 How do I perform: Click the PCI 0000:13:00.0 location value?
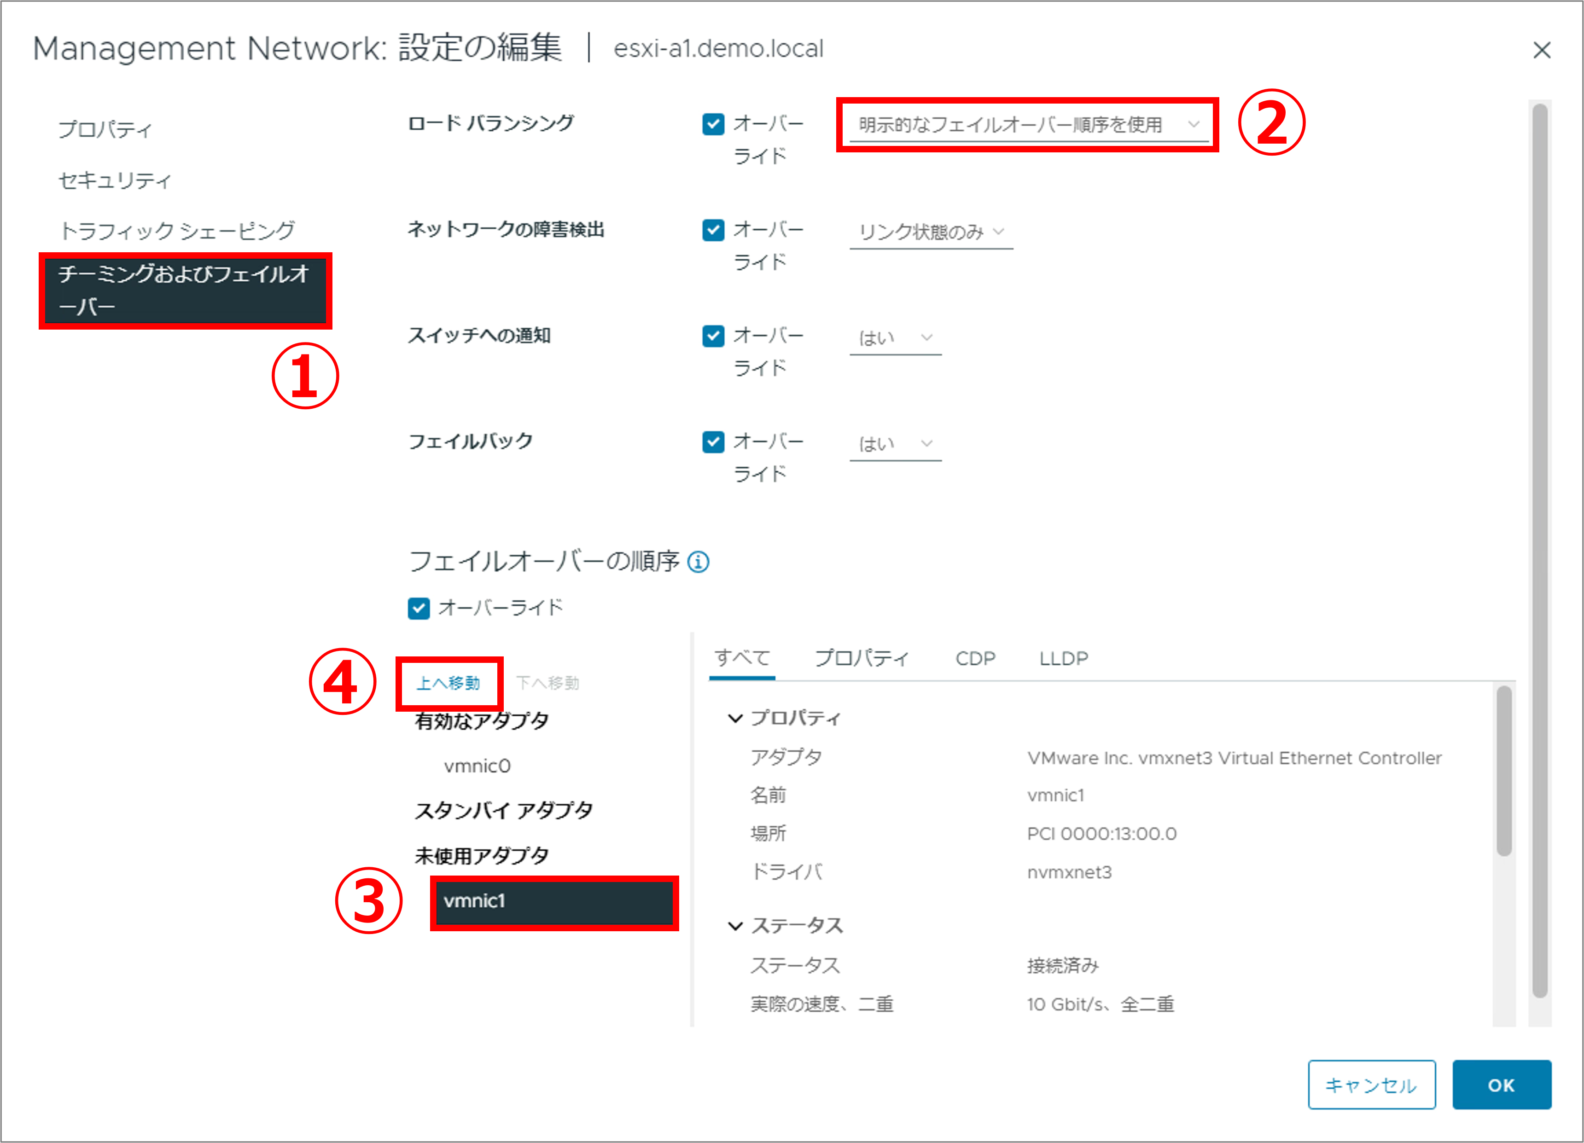pos(1101,834)
